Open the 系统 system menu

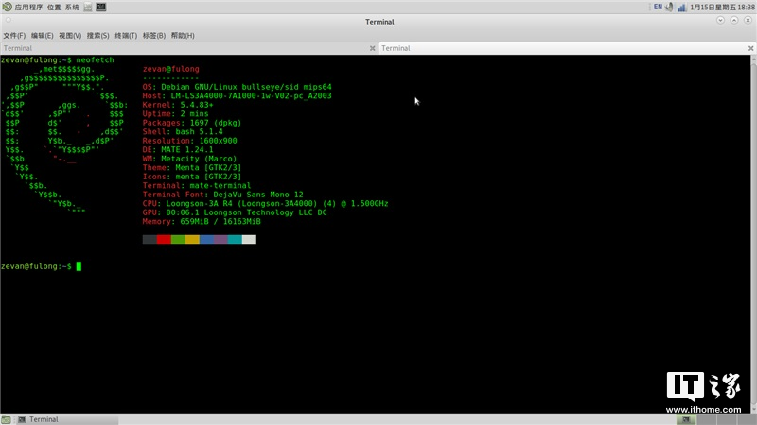coord(72,8)
